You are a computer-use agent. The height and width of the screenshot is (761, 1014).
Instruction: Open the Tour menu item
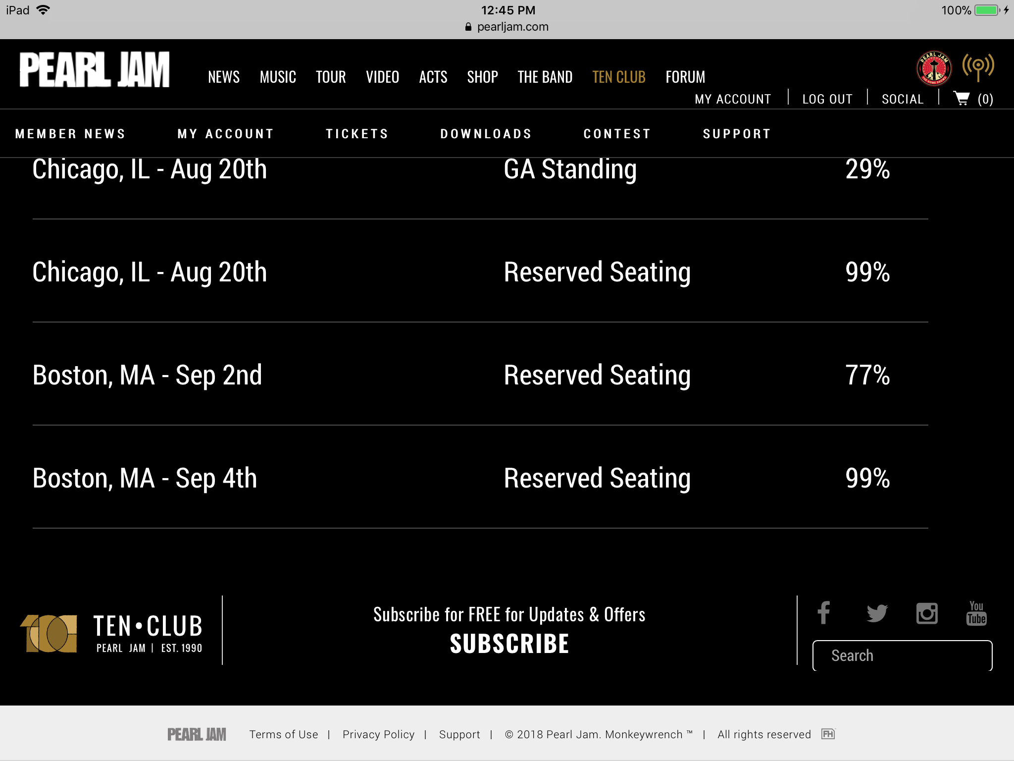[x=331, y=77]
